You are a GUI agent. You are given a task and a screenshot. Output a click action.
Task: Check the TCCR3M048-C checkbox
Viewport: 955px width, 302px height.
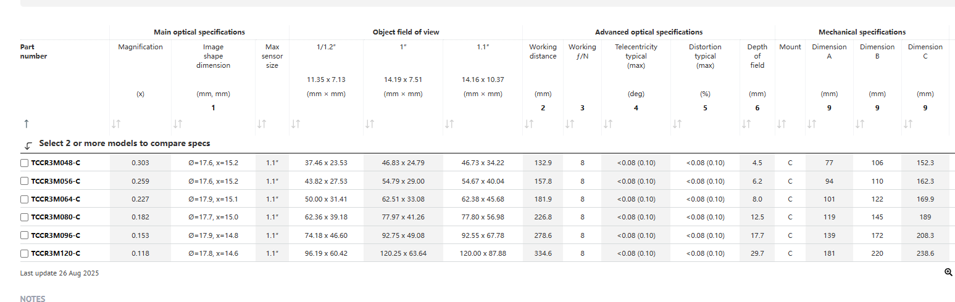click(x=25, y=163)
